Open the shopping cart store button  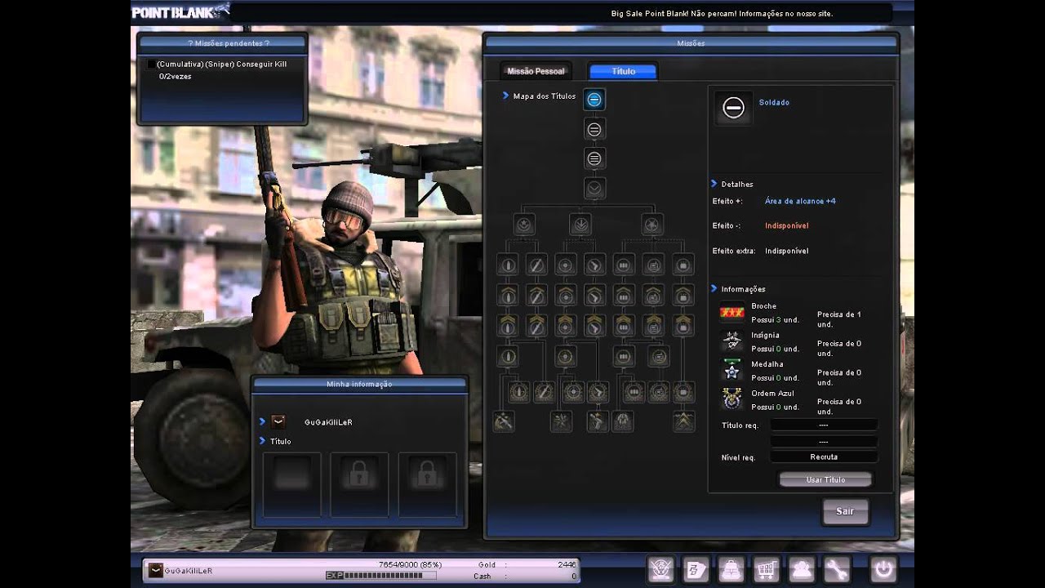[766, 569]
